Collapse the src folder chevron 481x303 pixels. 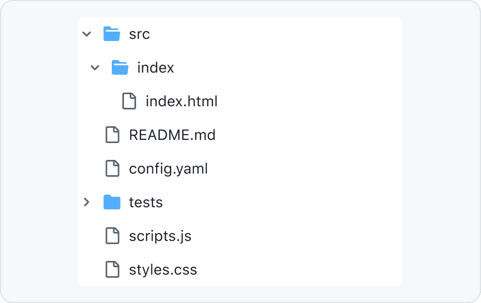86,34
